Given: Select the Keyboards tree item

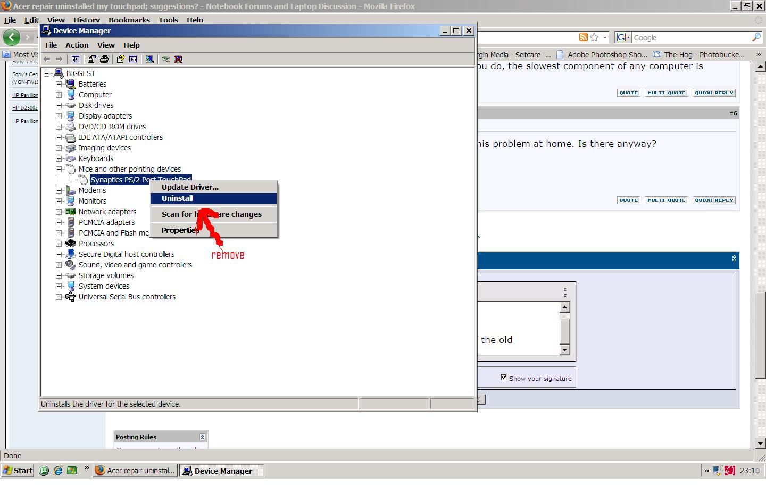Looking at the screenshot, I should [96, 158].
